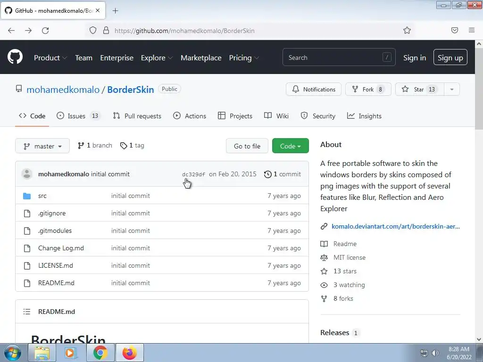
Task: Click the clock icon by 1 commit
Action: pos(268,174)
